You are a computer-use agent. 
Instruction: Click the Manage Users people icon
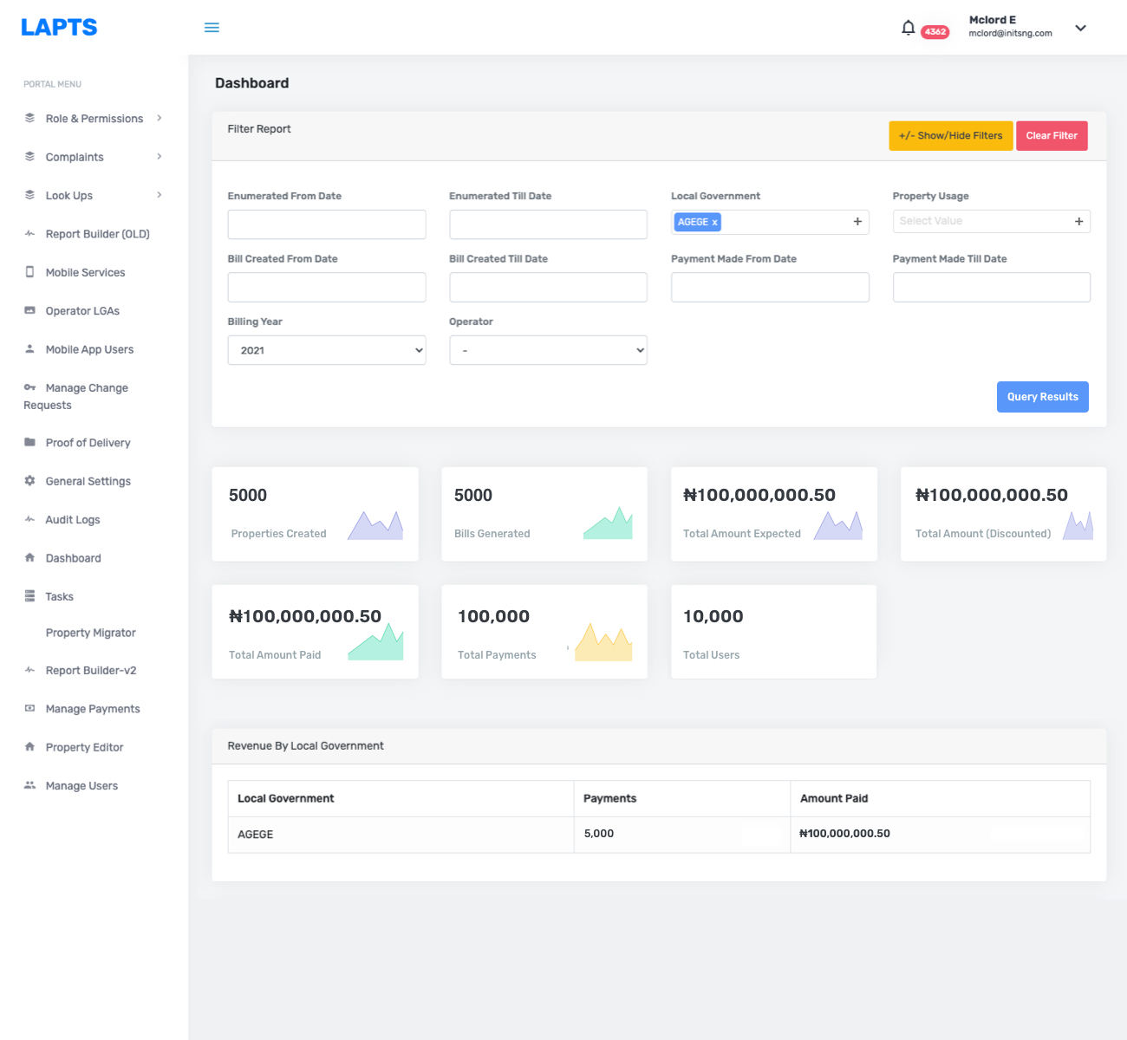click(29, 785)
